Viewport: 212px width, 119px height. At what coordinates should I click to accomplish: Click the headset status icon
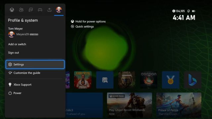pos(188,11)
